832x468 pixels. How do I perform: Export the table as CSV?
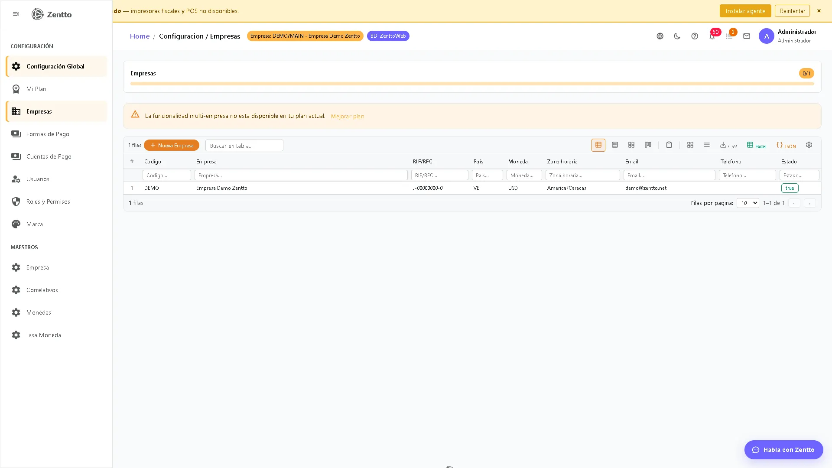(728, 146)
